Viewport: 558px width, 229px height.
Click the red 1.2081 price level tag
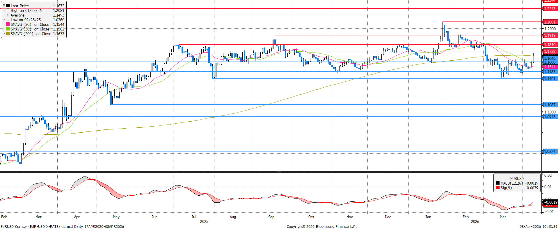pyautogui.click(x=550, y=22)
